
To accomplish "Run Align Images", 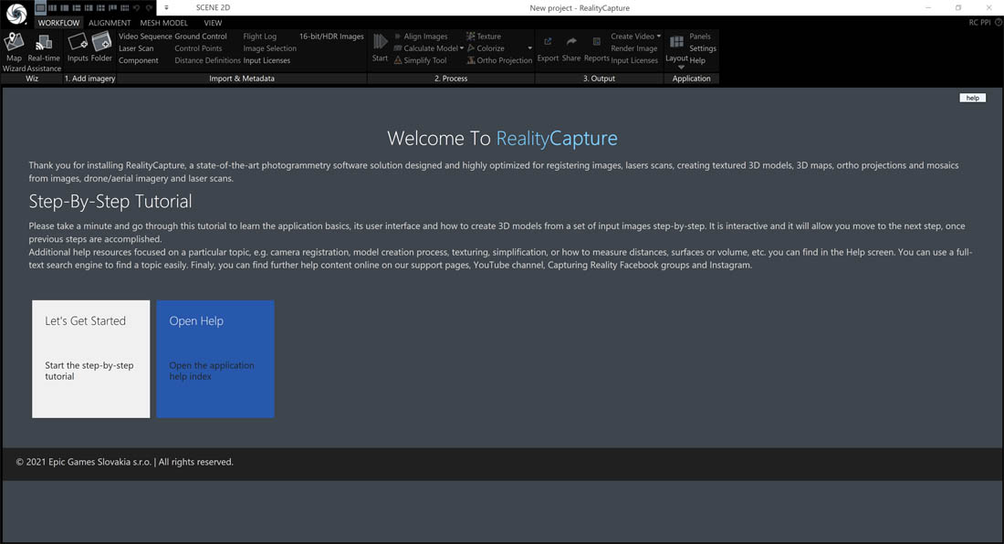I will pos(421,37).
